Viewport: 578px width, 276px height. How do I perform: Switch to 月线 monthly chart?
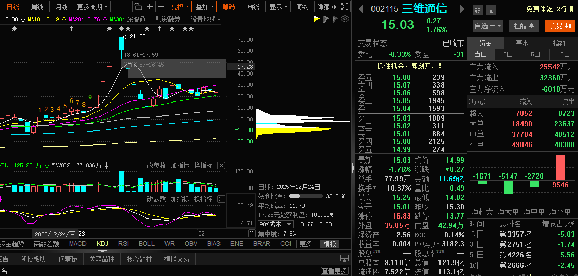pos(61,7)
